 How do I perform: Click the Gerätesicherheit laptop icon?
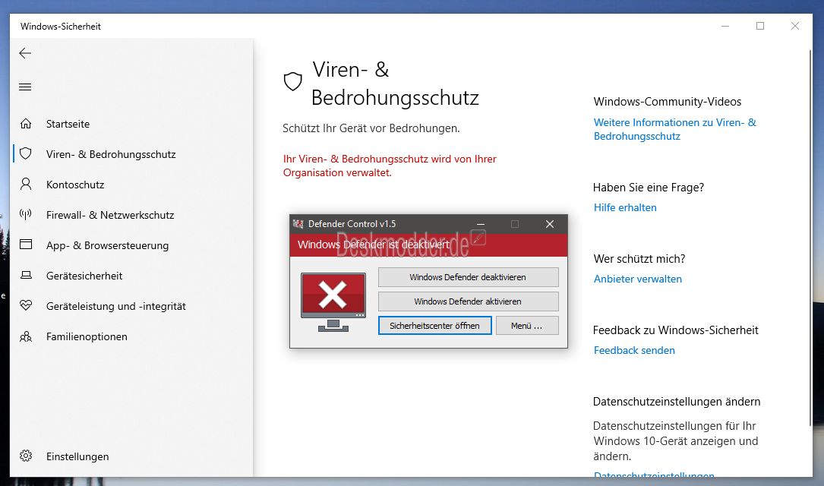click(26, 275)
